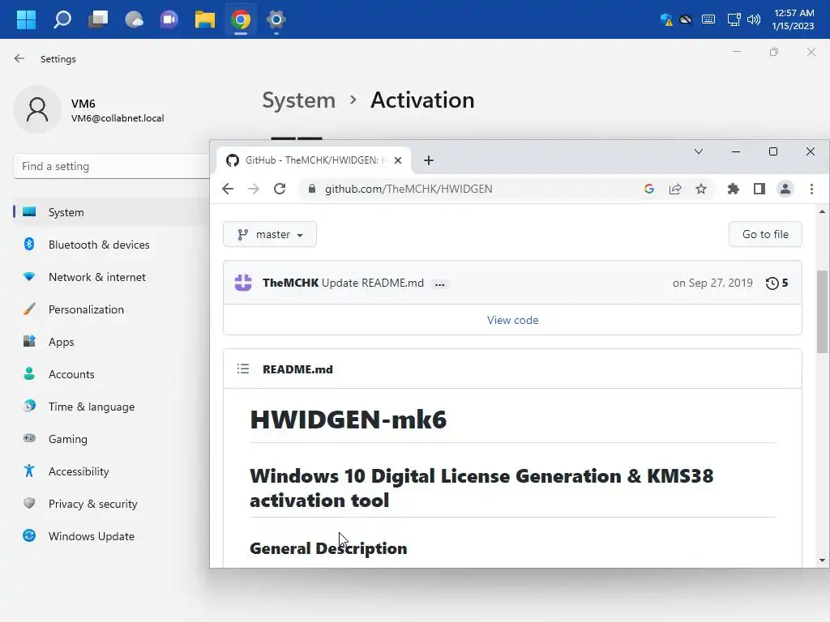Open Personalization settings
830x622 pixels.
point(86,309)
